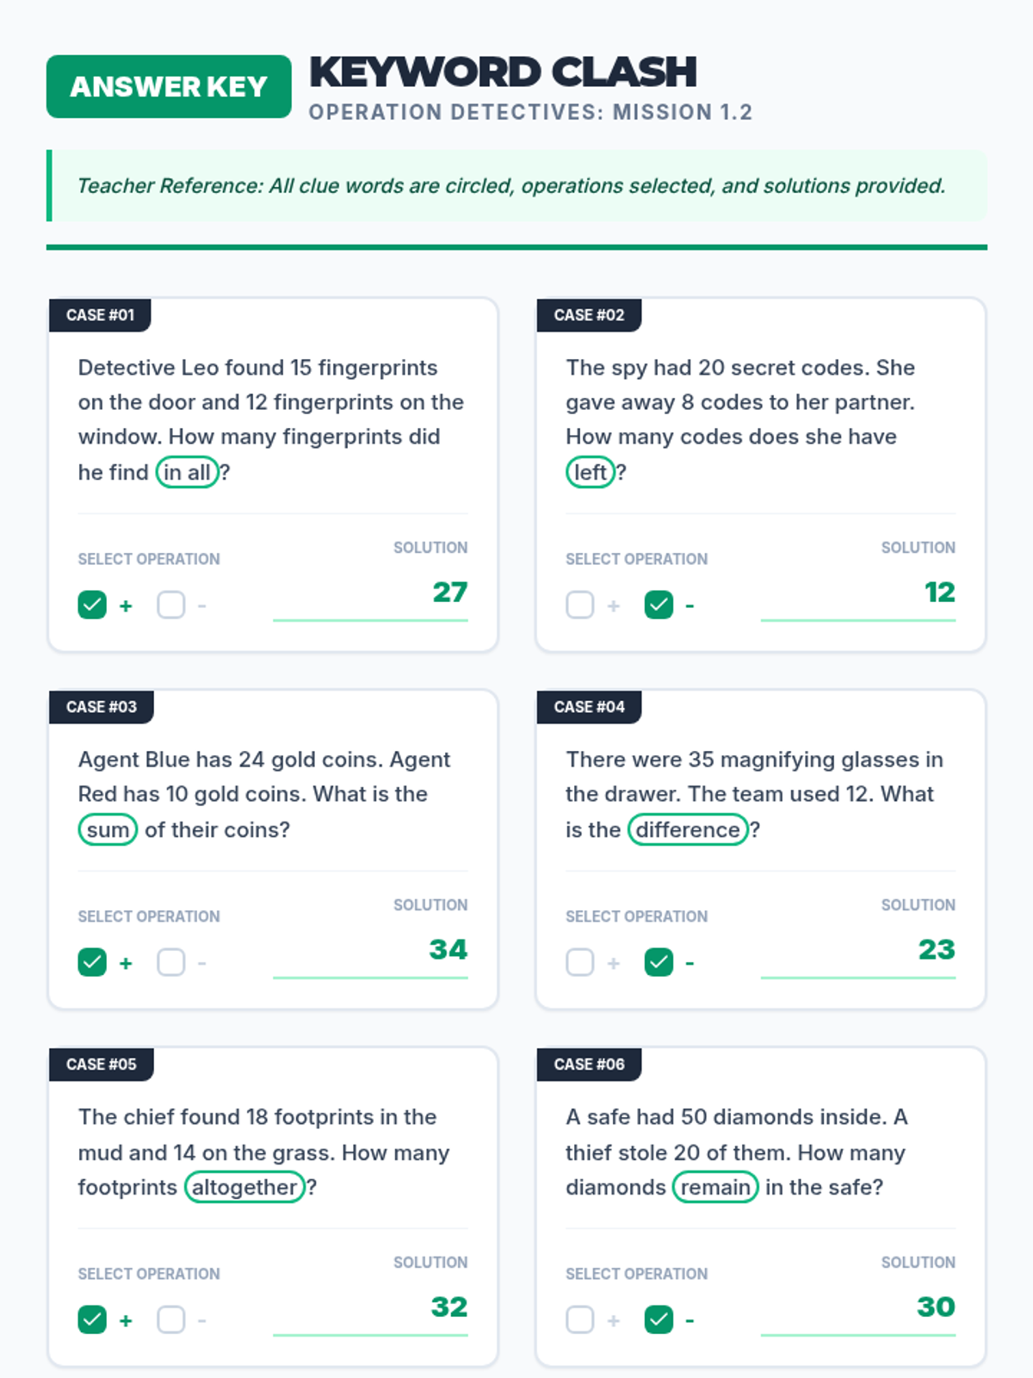The image size is (1033, 1378).
Task: Tick the minus checkbox in Case #01
Action: click(x=171, y=605)
